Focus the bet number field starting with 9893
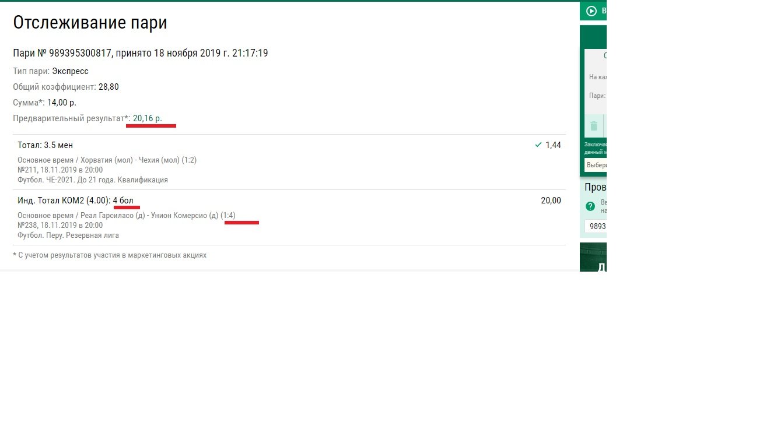 pyautogui.click(x=596, y=226)
